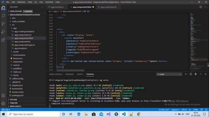
Task: Open Visual Studio purple taskbar icon
Action: click(109, 114)
